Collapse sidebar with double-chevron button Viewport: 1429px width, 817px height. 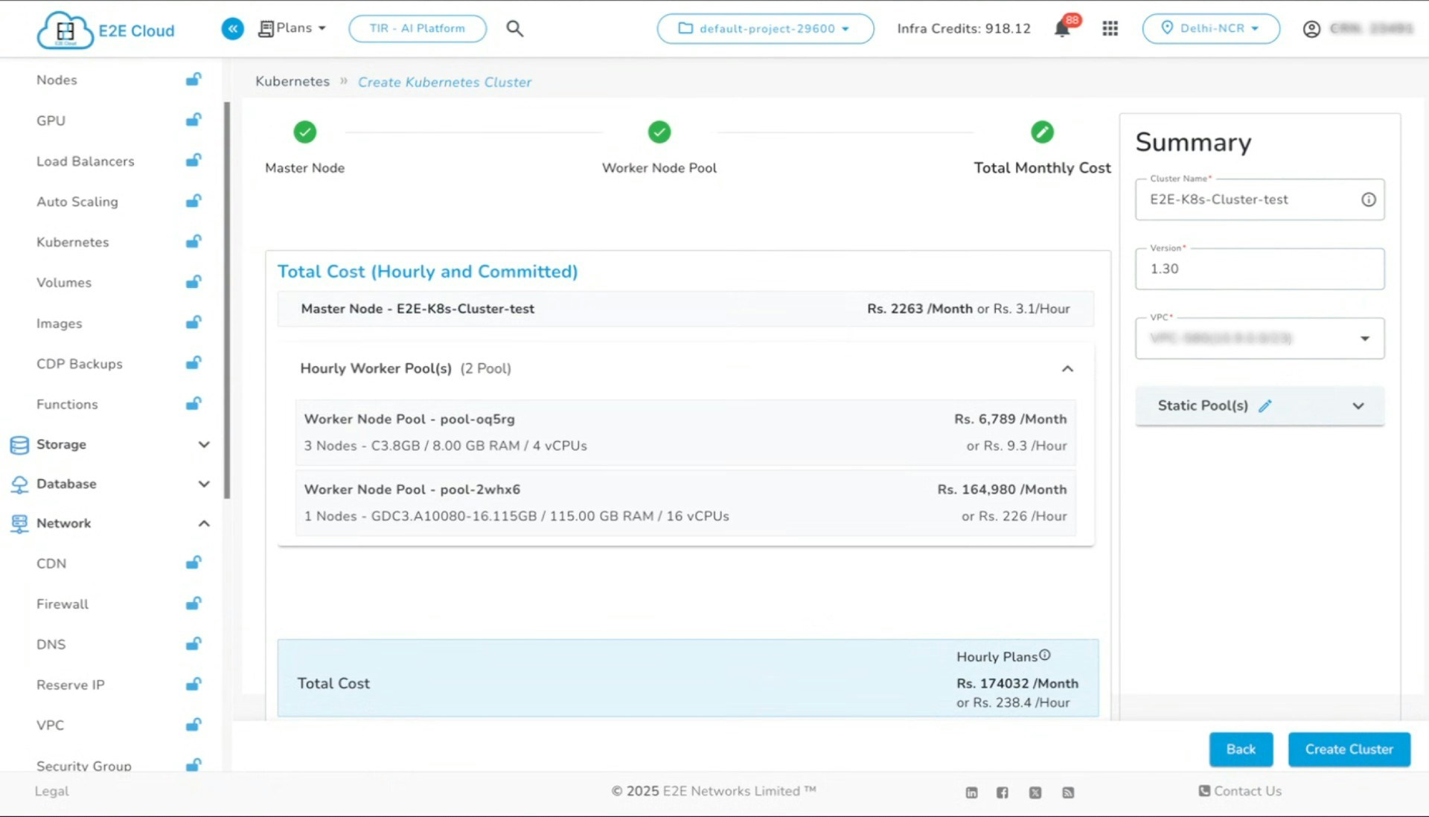pyautogui.click(x=232, y=29)
